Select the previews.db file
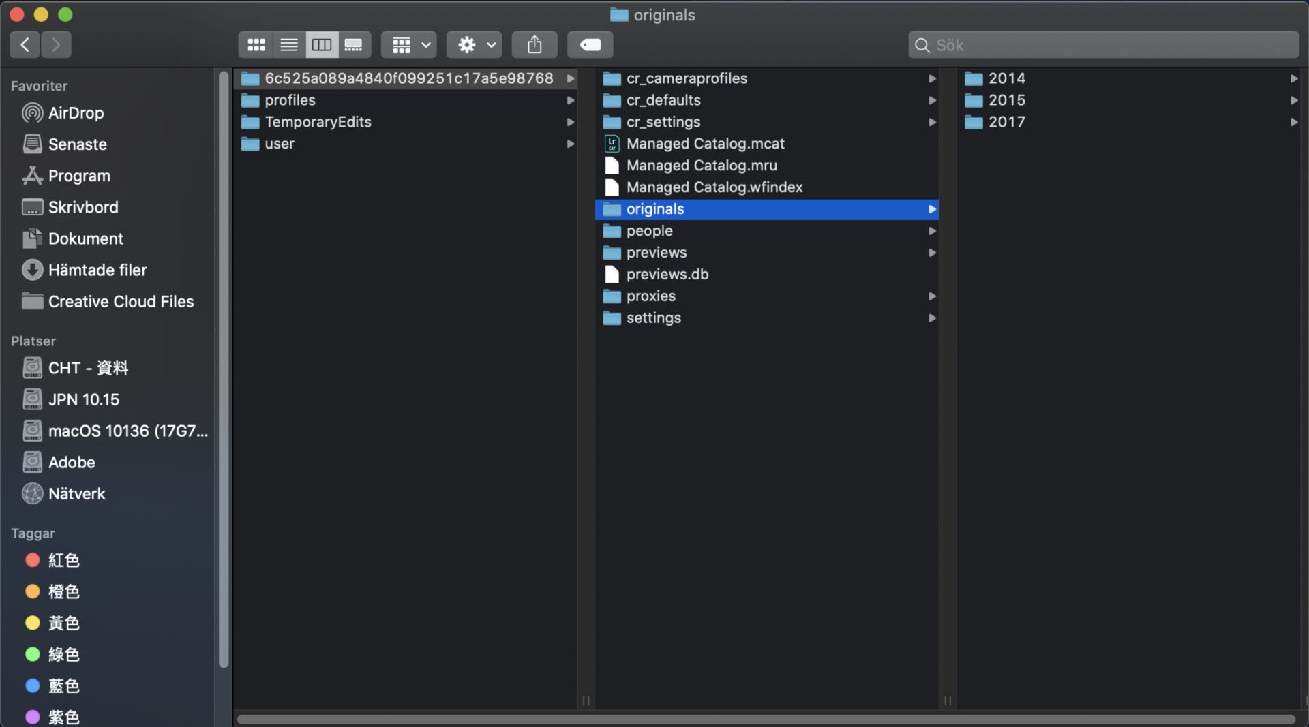This screenshot has height=727, width=1309. tap(667, 275)
